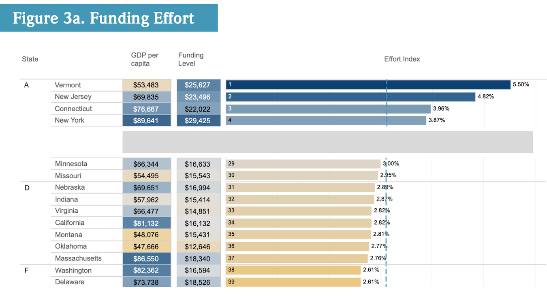Select Washington's rank 38 effort bar
The width and height of the screenshot is (547, 296).
pyautogui.click(x=293, y=270)
